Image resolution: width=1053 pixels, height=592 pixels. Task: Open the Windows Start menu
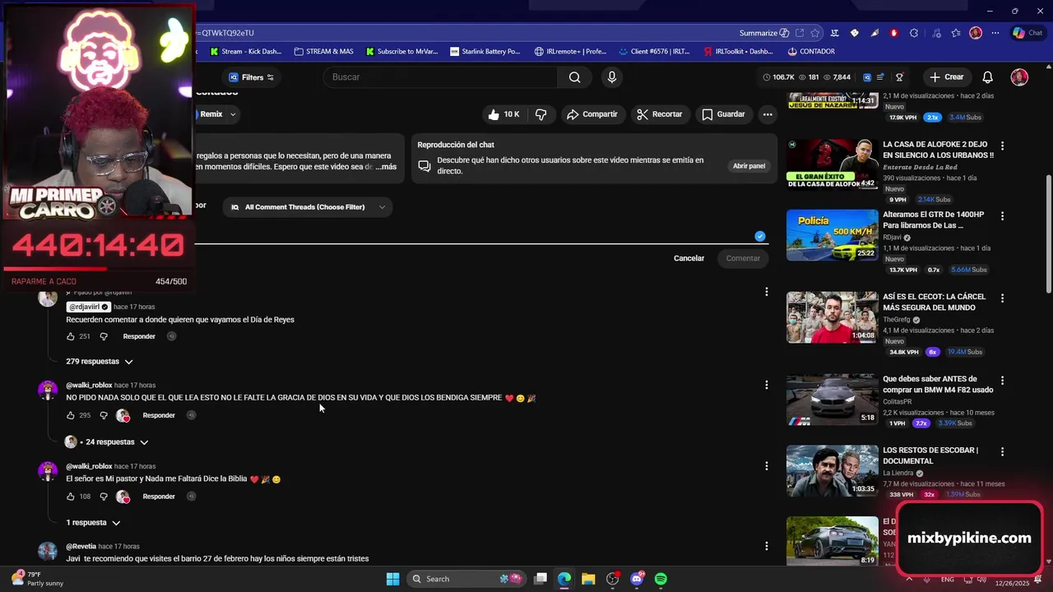pos(393,579)
